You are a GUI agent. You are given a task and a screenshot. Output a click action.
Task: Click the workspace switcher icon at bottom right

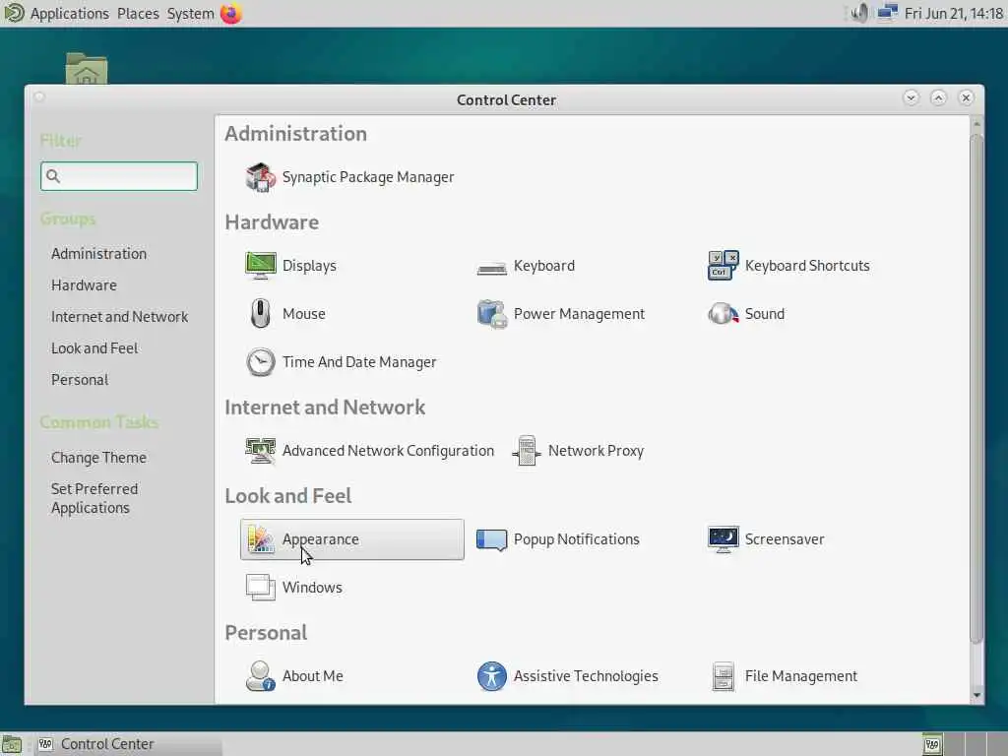tap(932, 744)
